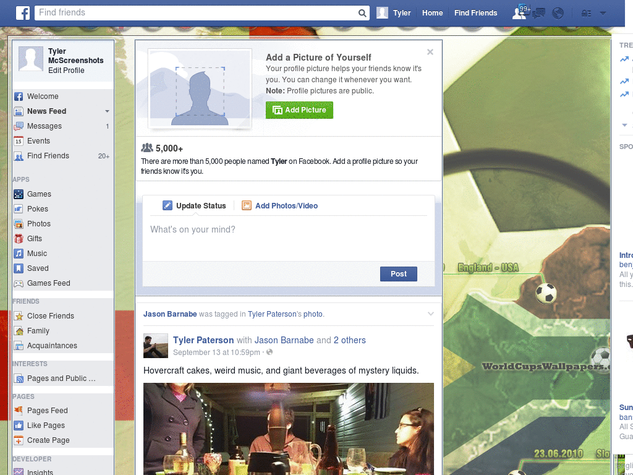
Task: Open Tyler McScreenshots sidebar profile picture
Action: tap(31, 59)
